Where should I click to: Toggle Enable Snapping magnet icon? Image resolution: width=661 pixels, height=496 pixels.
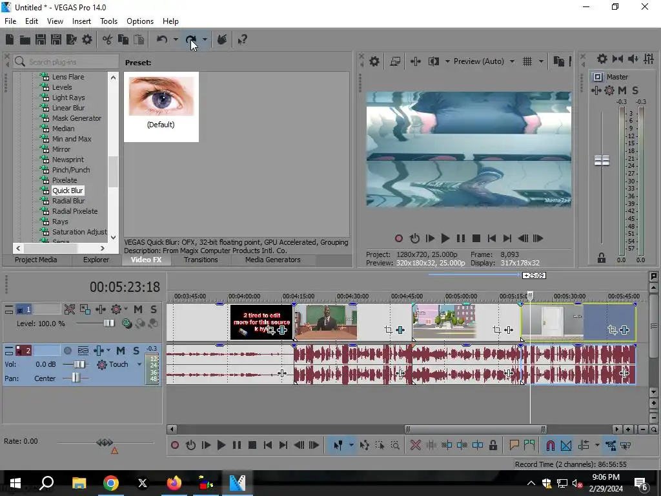coord(551,445)
